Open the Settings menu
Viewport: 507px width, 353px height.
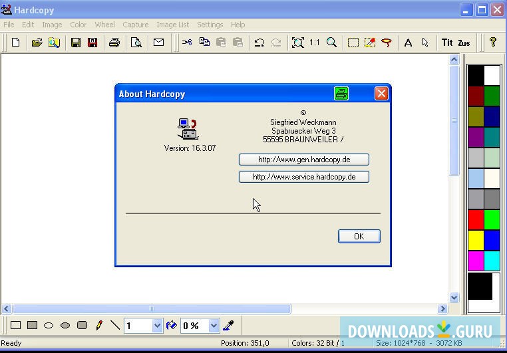point(210,25)
